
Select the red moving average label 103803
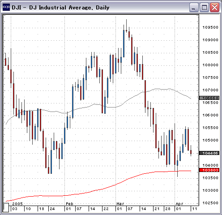[x=209, y=170]
